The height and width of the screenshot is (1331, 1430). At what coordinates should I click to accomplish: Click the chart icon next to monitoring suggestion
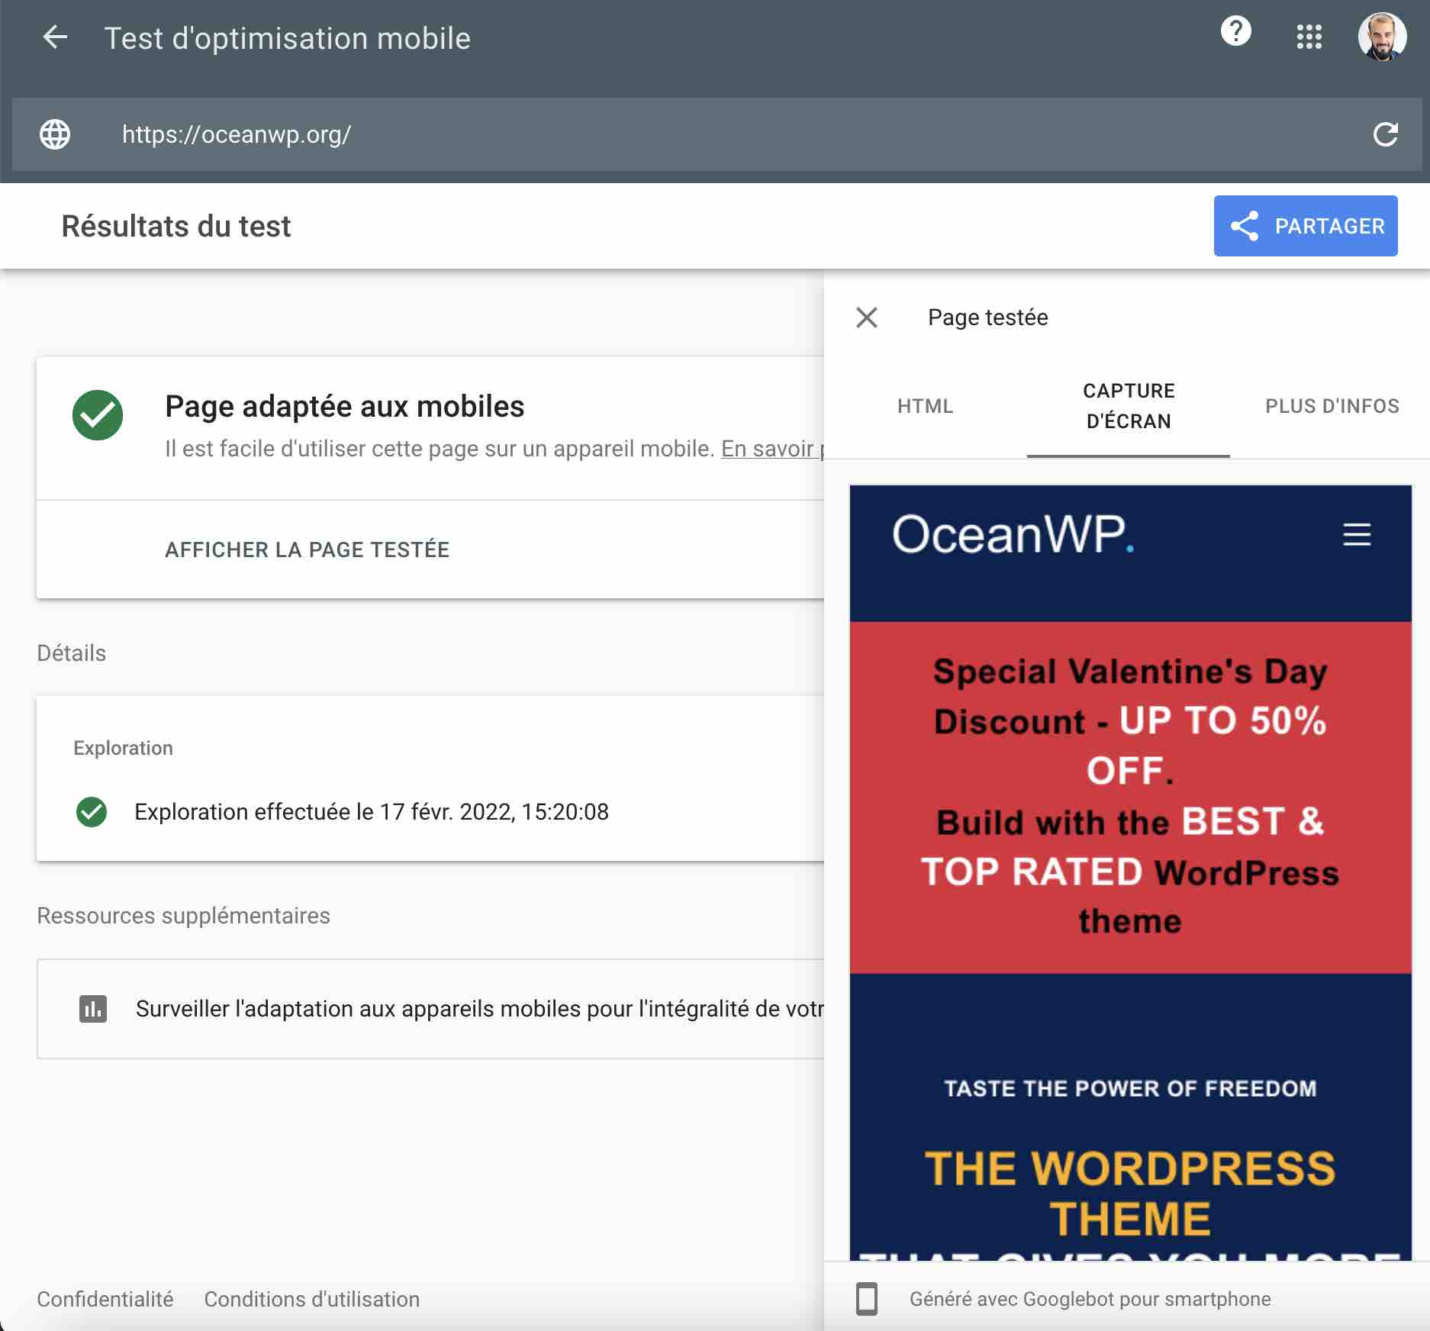pos(92,1008)
